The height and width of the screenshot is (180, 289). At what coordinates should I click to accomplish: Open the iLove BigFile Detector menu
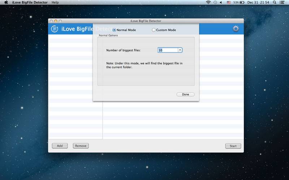(30, 3)
